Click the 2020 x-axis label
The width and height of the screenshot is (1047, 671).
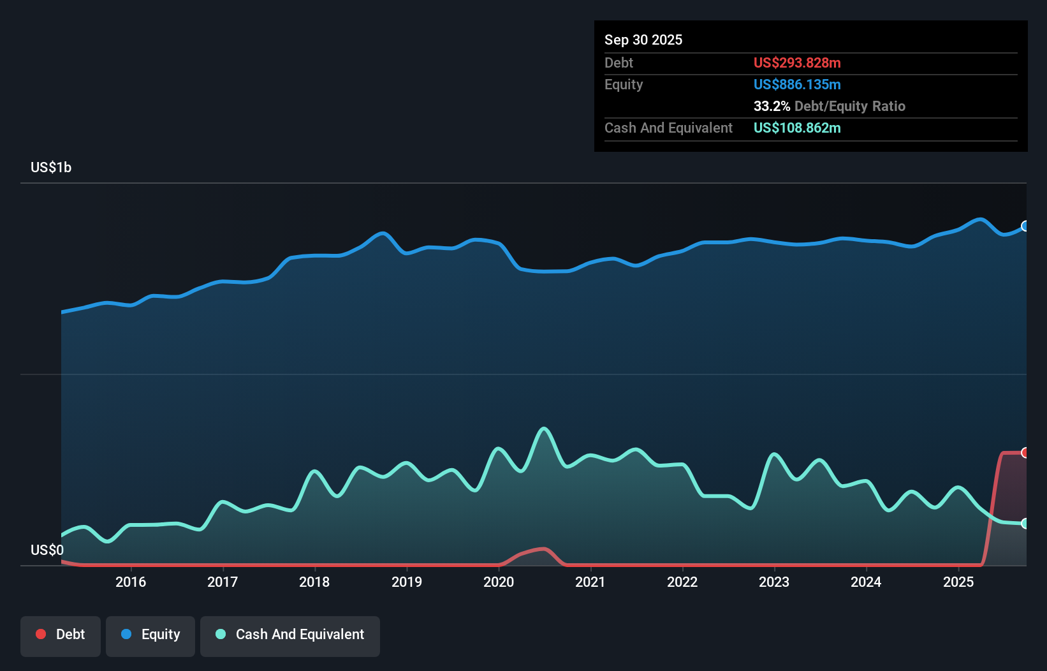click(499, 582)
